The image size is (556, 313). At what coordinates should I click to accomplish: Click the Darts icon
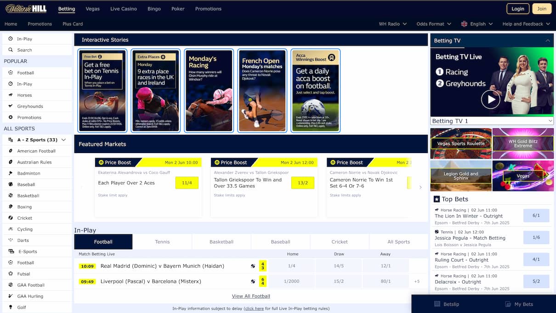coord(11,240)
